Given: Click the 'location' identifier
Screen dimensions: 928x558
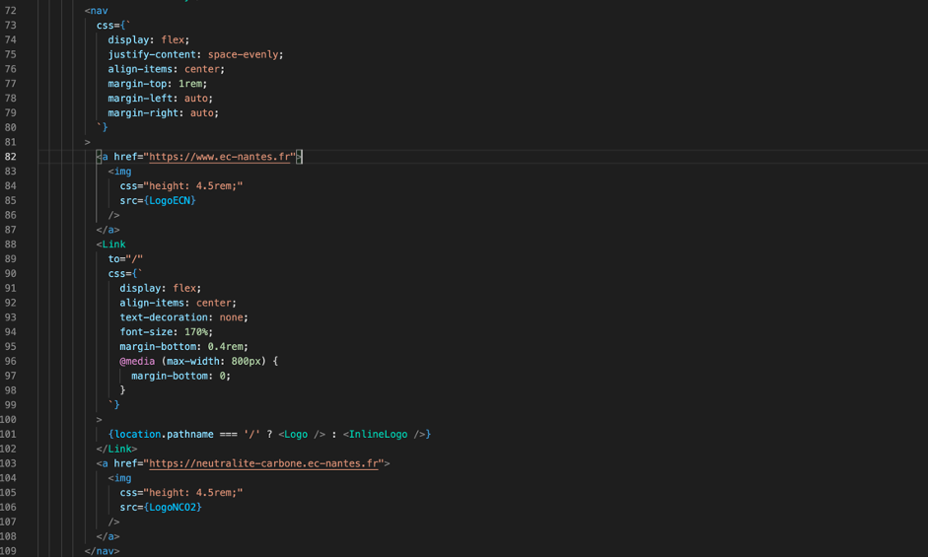Looking at the screenshot, I should [x=137, y=435].
